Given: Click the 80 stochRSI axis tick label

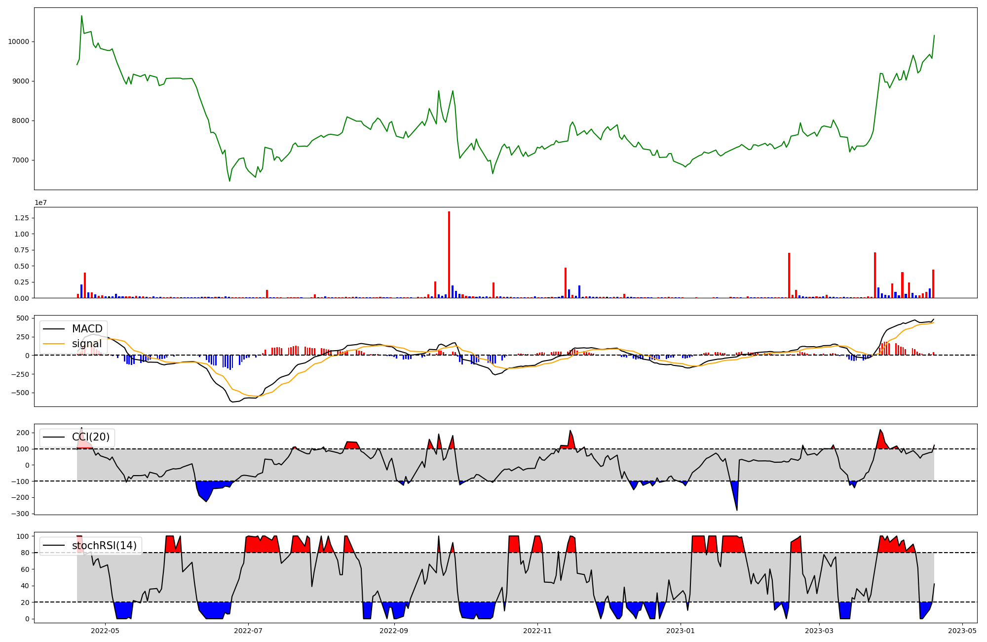Looking at the screenshot, I should click(26, 553).
